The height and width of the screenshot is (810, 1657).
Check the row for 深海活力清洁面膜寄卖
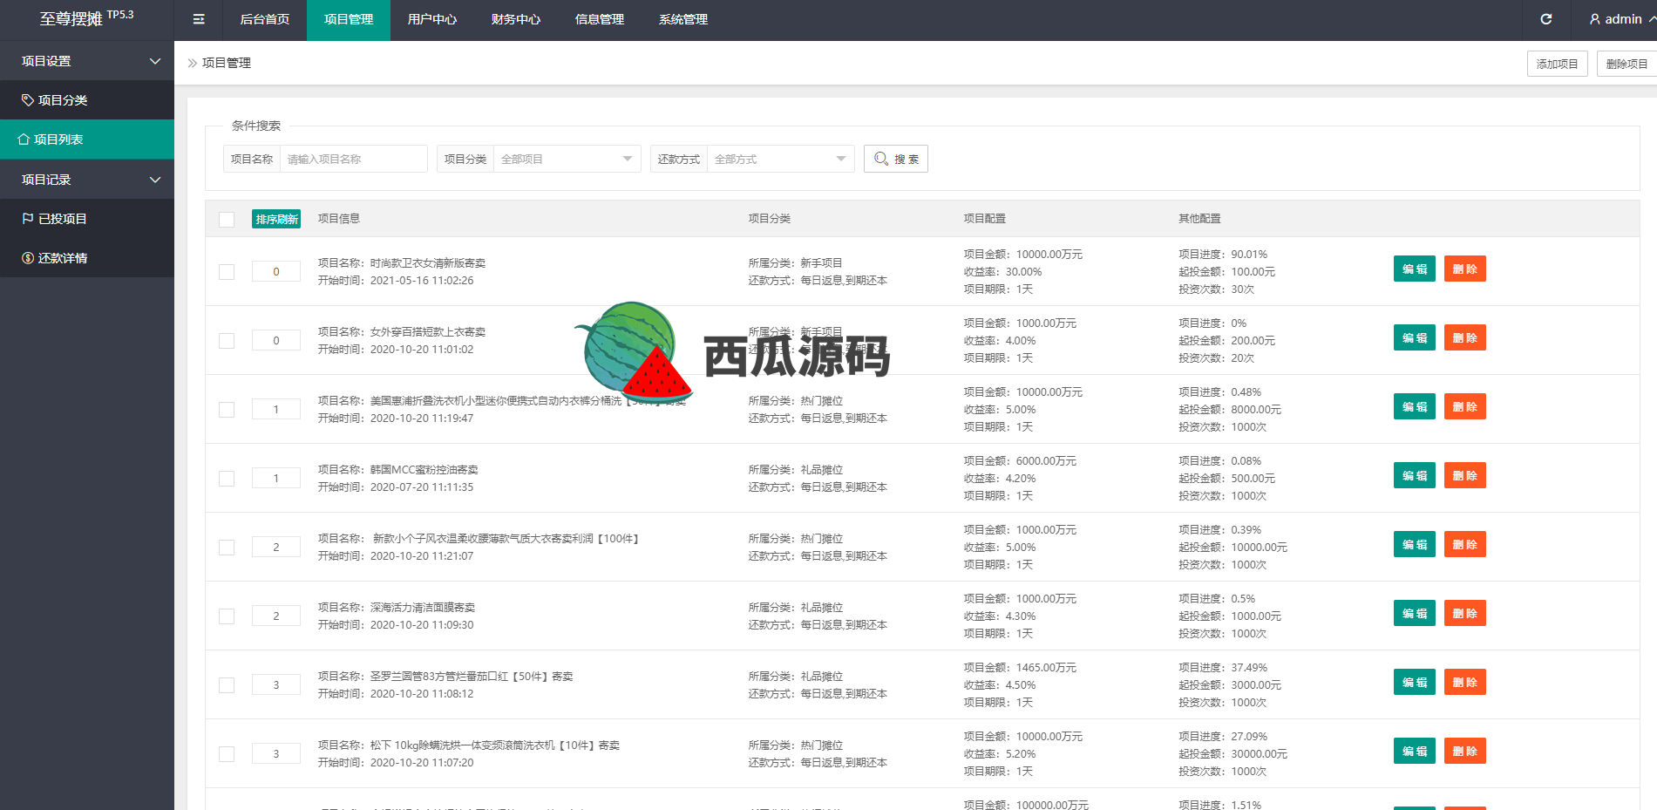click(x=227, y=616)
